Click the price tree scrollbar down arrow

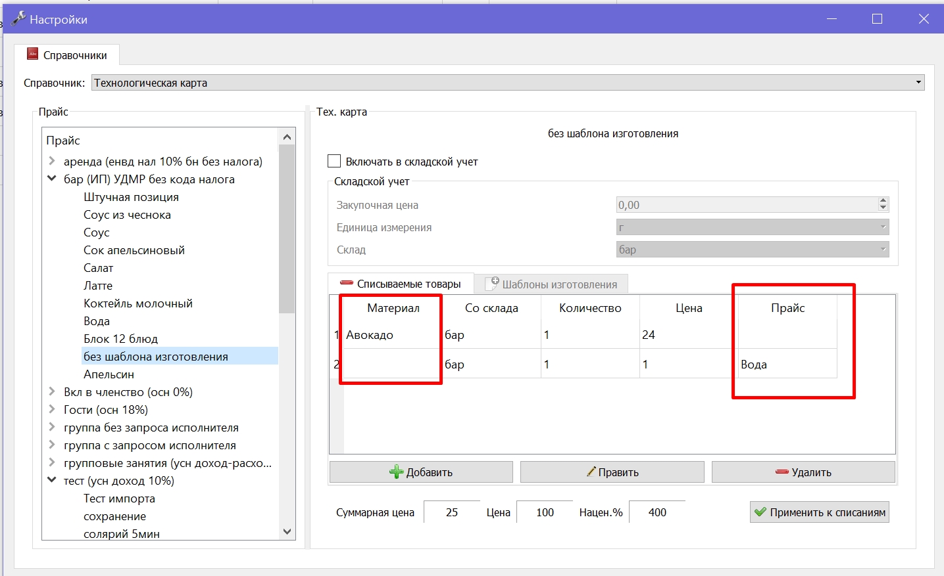287,531
